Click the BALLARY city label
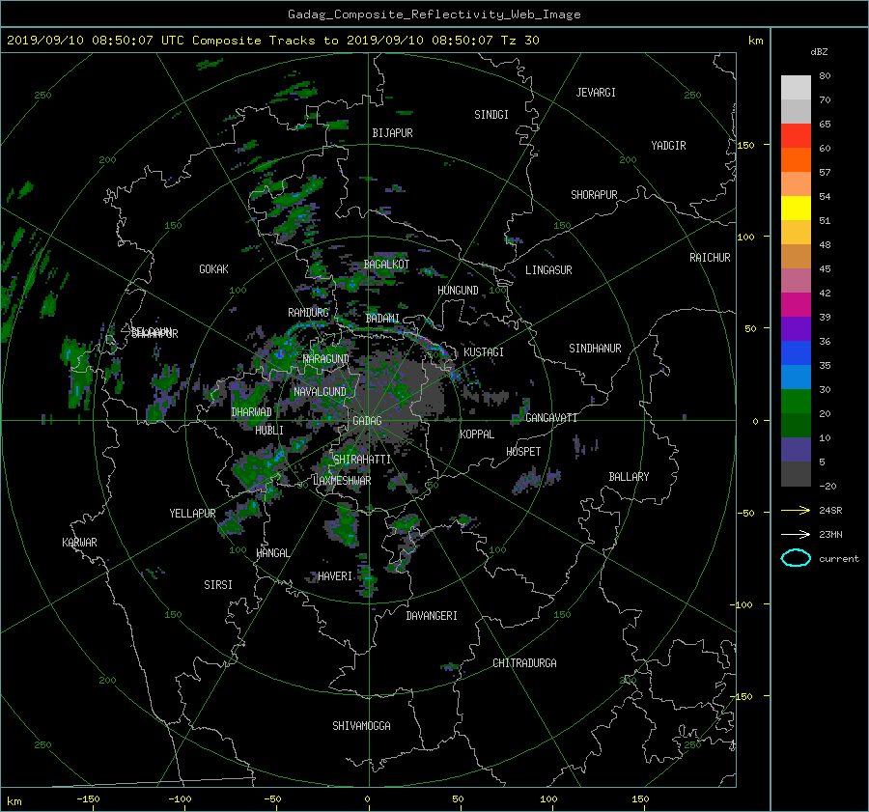 [629, 477]
